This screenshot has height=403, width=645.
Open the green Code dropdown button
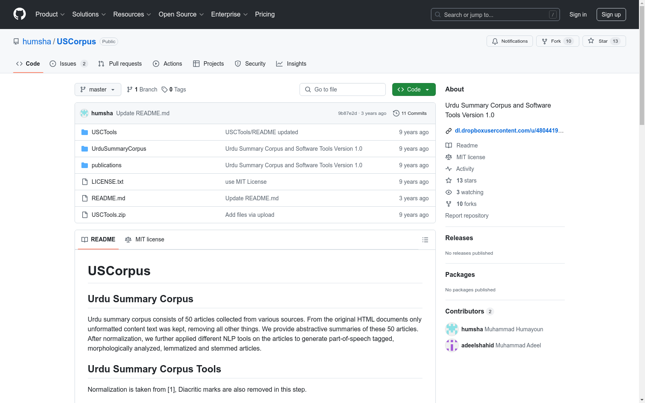tap(414, 89)
